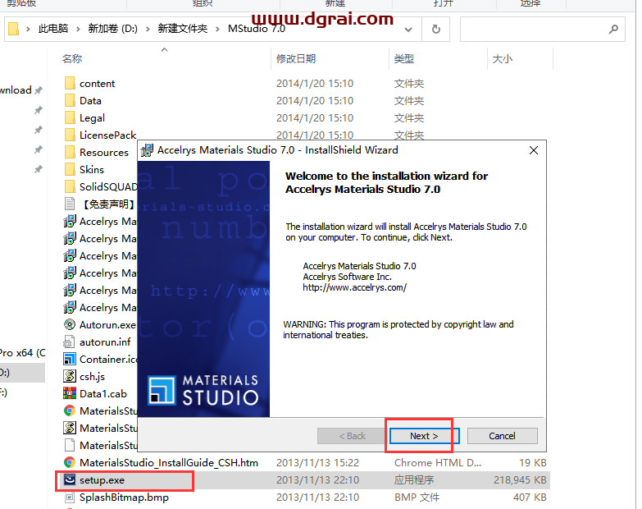Click the 此电脑 breadcrumb in the address bar
Screen dimensions: 642x509
tap(53, 29)
